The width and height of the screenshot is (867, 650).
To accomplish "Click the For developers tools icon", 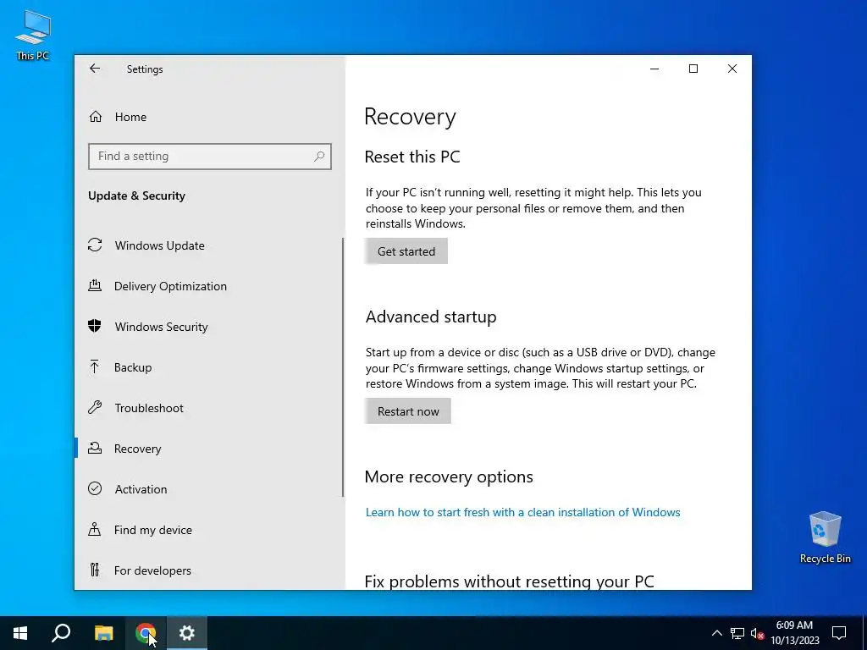I will click(x=95, y=570).
